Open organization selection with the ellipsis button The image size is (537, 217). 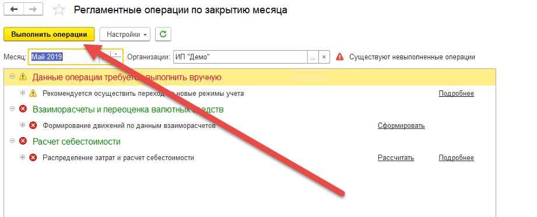pyautogui.click(x=313, y=57)
